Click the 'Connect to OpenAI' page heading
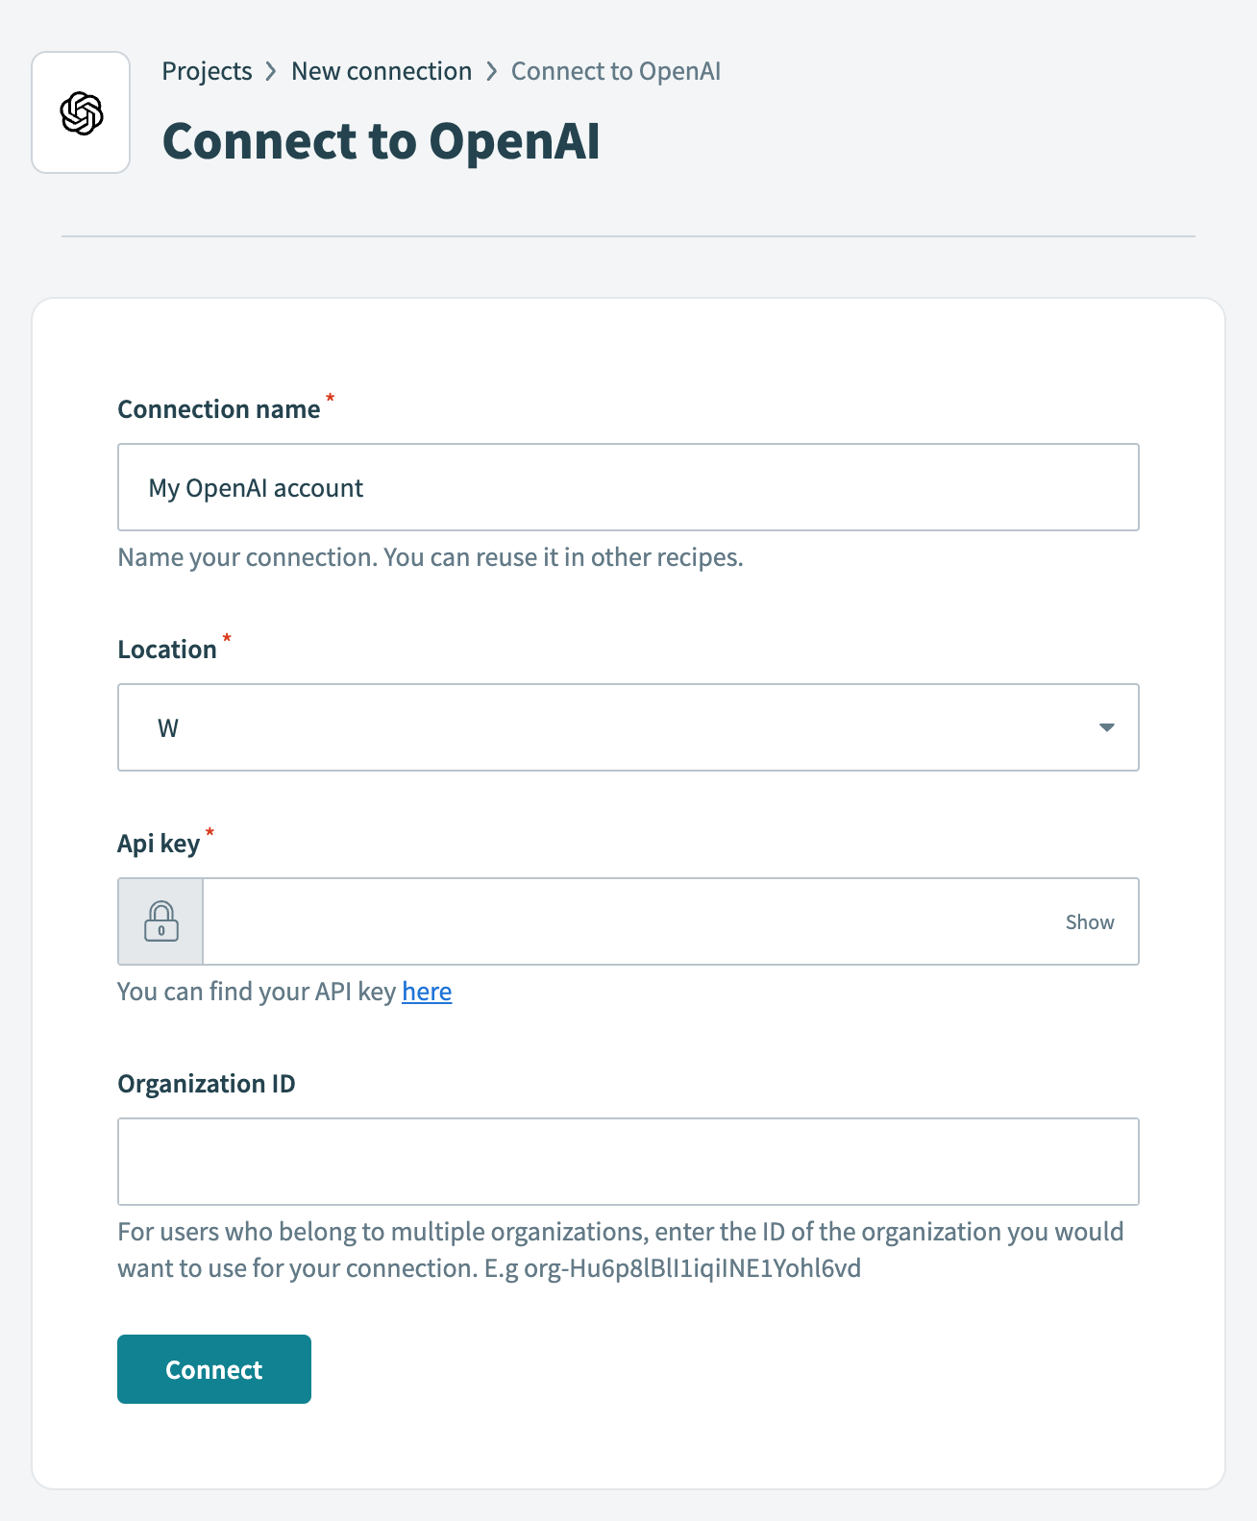 [x=382, y=140]
